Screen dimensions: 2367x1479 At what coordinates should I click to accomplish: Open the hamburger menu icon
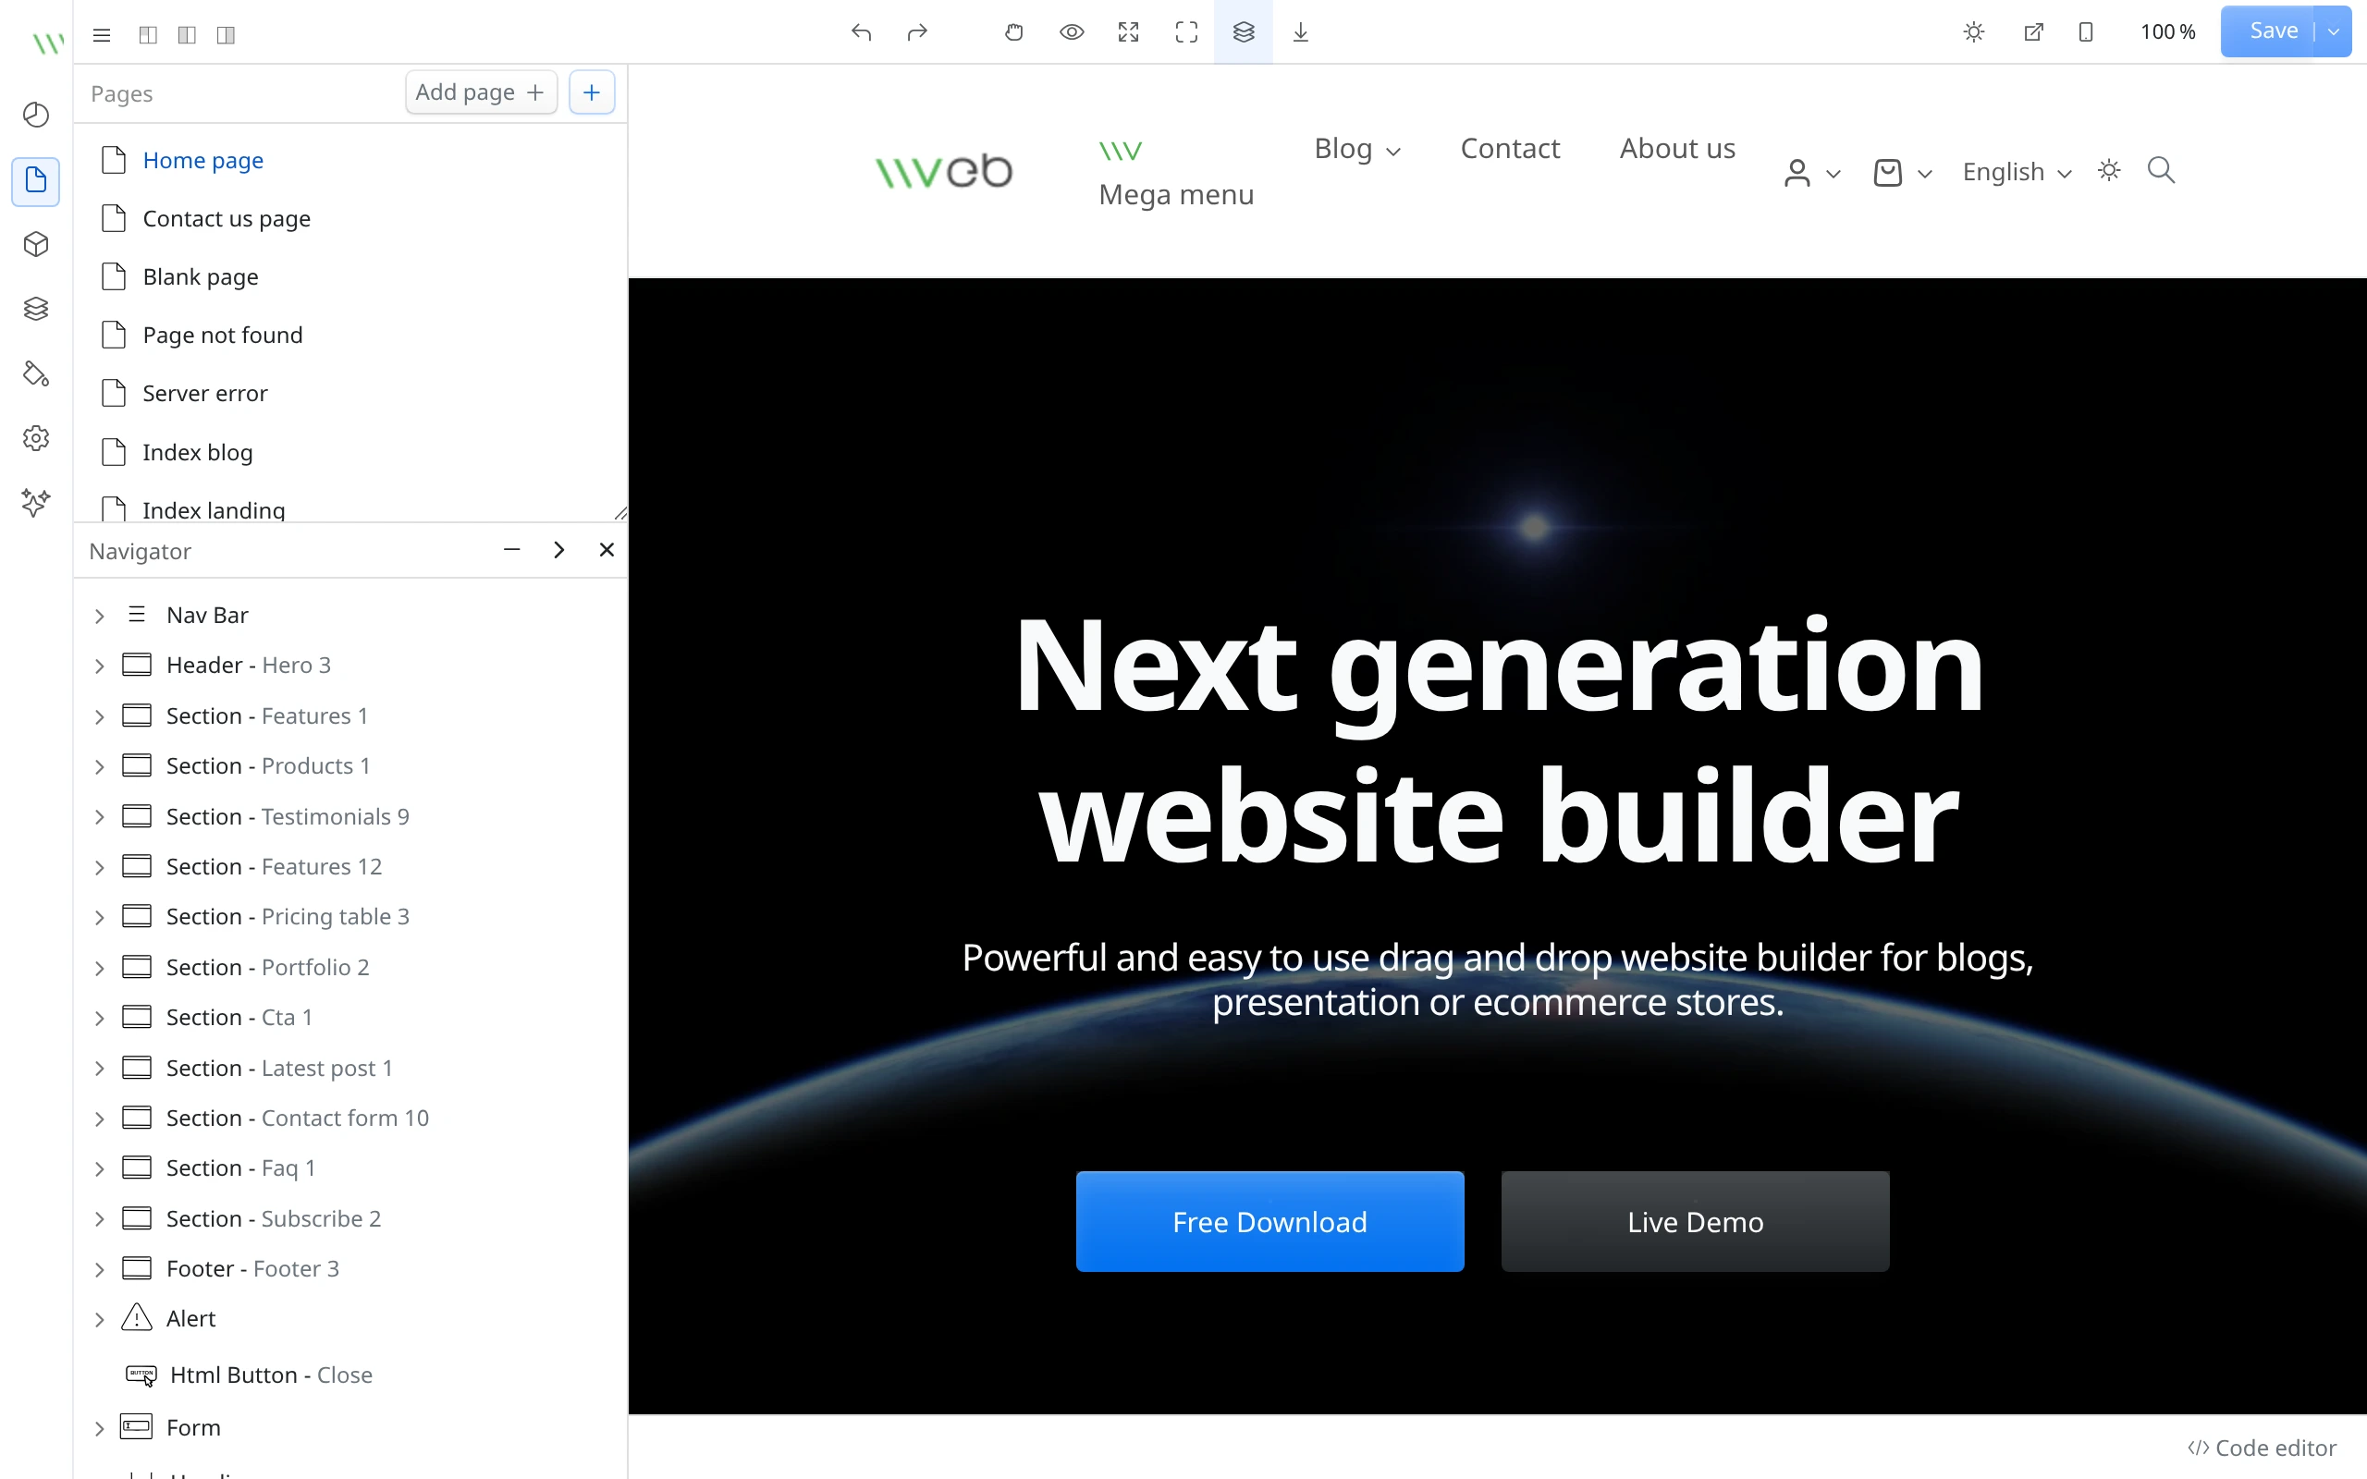point(102,35)
